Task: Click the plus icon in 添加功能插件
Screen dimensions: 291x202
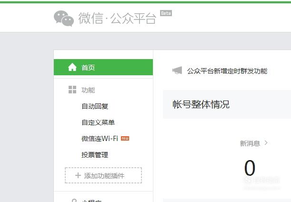Action: (x=78, y=175)
